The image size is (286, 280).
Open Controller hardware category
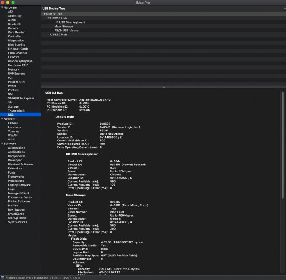(15, 37)
